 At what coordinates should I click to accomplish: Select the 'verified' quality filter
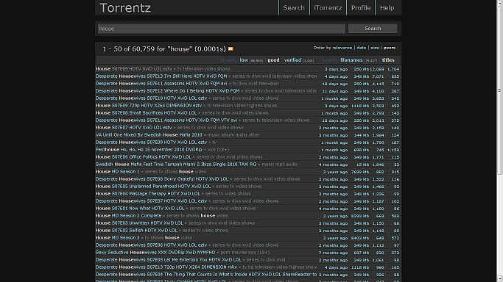[x=292, y=59]
